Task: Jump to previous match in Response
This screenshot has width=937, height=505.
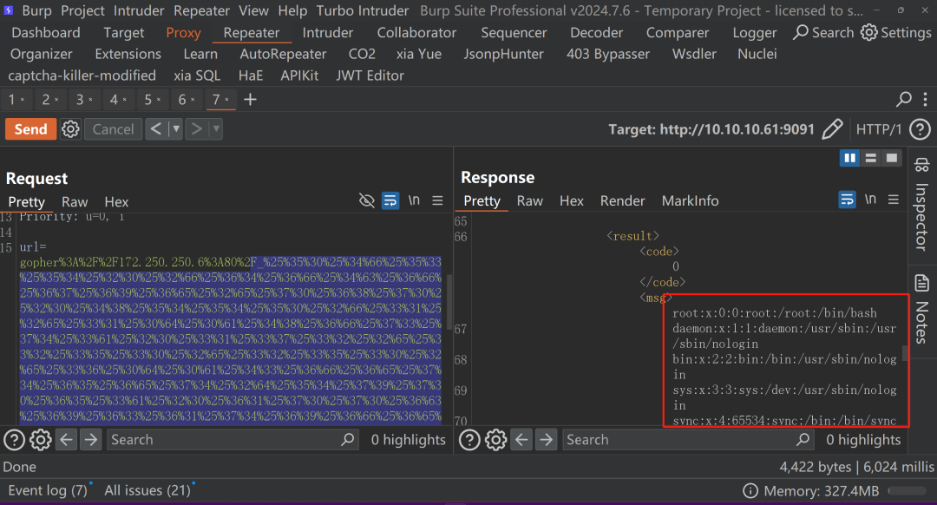Action: coord(521,440)
